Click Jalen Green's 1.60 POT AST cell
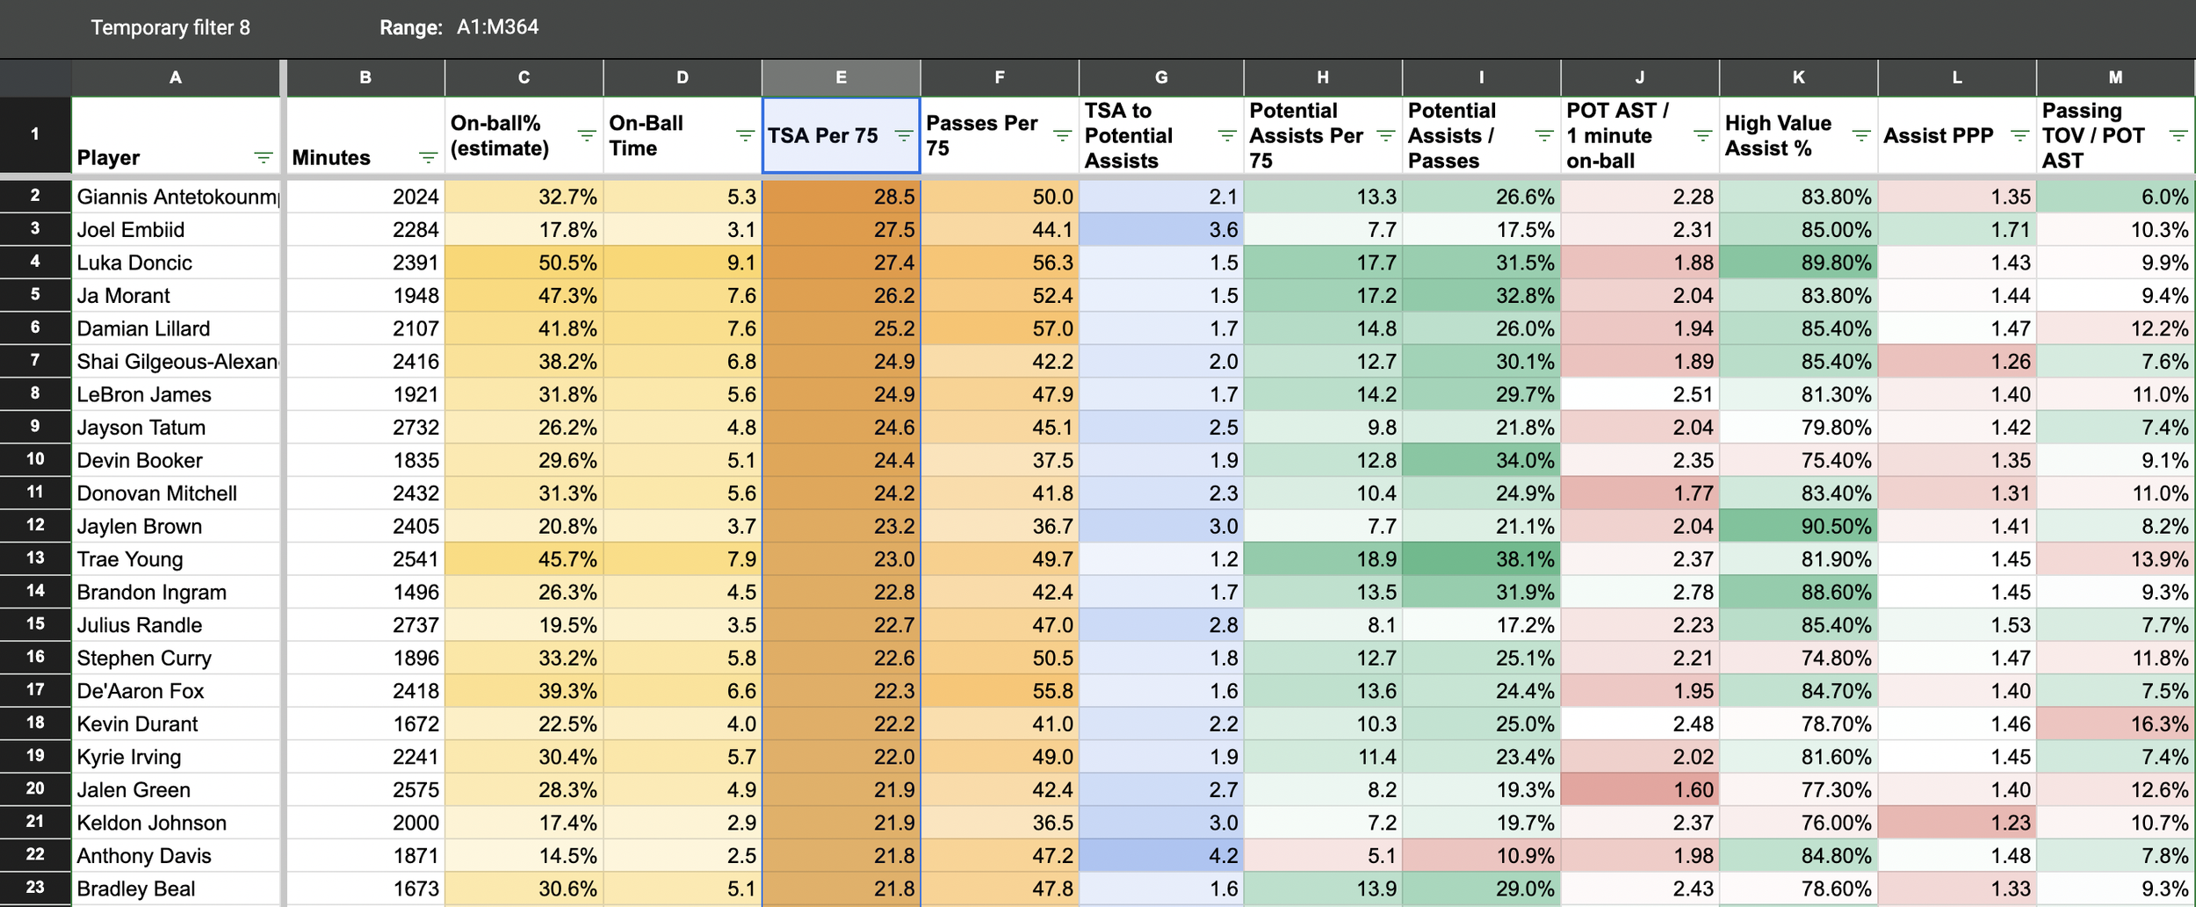2196x907 pixels. pyautogui.click(x=1640, y=789)
